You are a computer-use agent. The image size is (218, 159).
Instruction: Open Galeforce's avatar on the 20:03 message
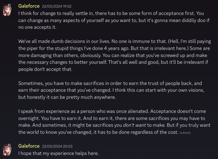pyautogui.click(x=7, y=150)
